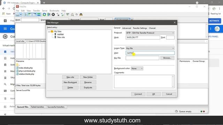Toggle the remote directory tree icon
This screenshot has height=125, width=223.
(x=34, y=15)
